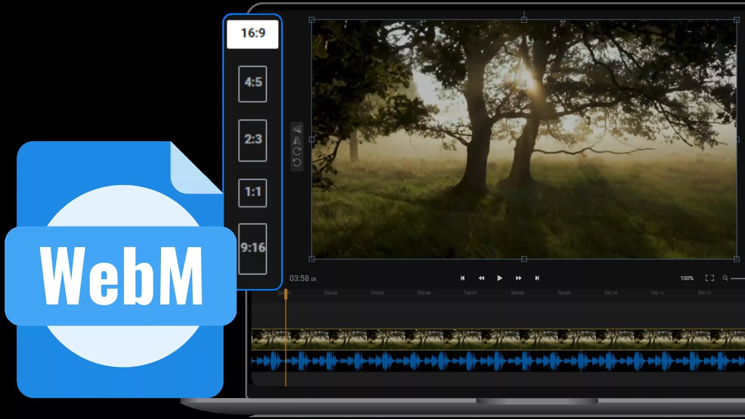Screen dimensions: 745x419
Task: Select the 16:9 aspect ratio
Action: [252, 34]
